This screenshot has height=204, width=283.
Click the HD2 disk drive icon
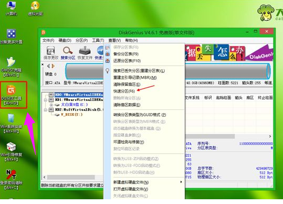51,110
